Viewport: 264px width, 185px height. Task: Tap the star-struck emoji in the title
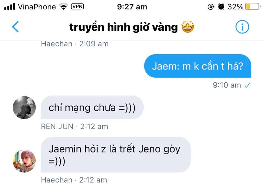tap(188, 27)
